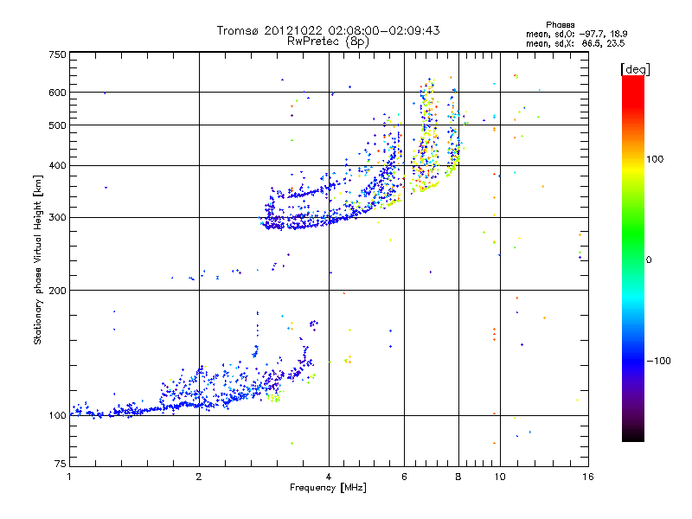Click the 'Frequency [MHz]' x-axis label
The height and width of the screenshot is (519, 692).
328,488
